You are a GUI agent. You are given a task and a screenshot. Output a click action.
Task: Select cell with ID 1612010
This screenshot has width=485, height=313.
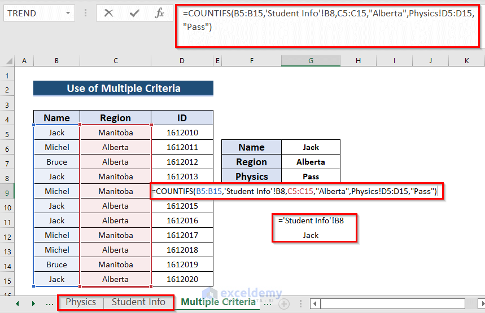[182, 133]
